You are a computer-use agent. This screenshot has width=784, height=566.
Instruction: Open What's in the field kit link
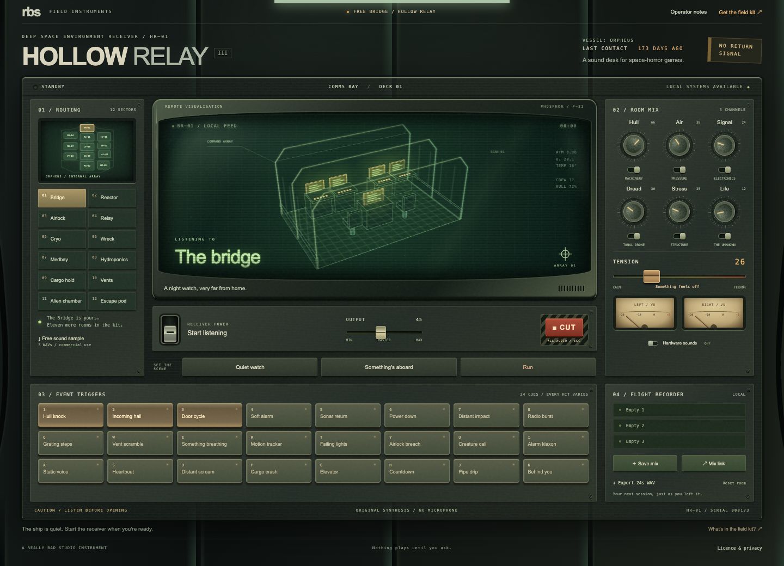[735, 529]
